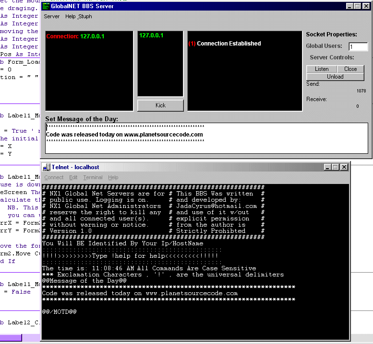Minimize the Telnet localhost window
Screen dimensions: 373x344
pyautogui.click(x=328, y=167)
